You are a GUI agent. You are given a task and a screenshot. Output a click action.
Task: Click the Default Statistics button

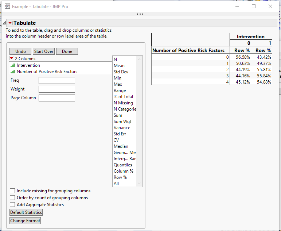pos(26,212)
